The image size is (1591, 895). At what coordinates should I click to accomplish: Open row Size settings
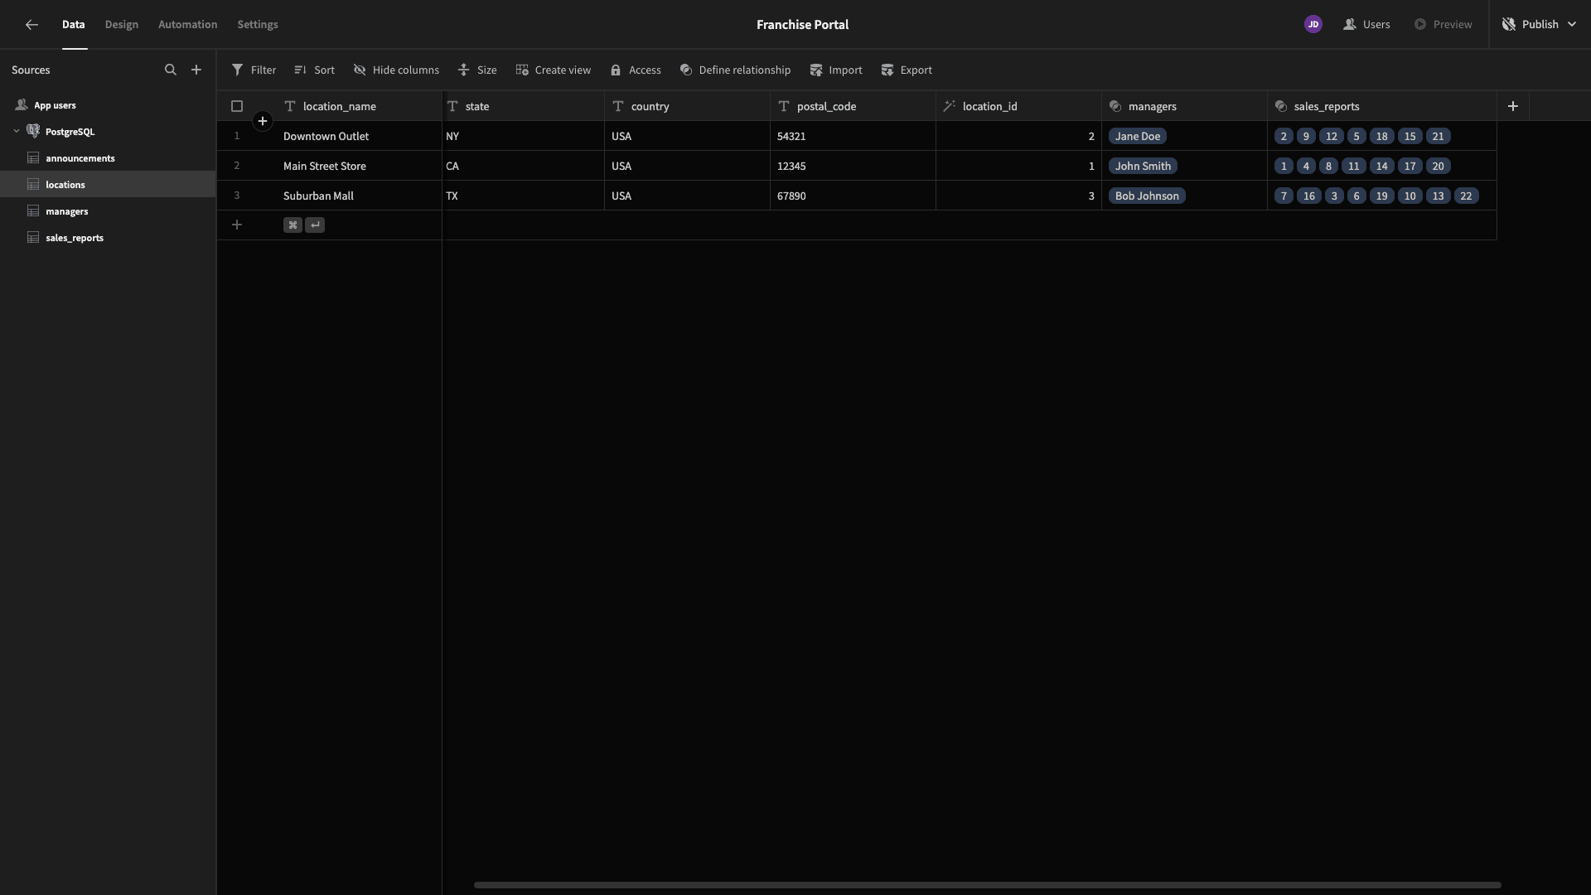[x=477, y=70]
